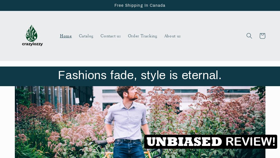
Task: Click the hero image of man with bicycle
Action: point(140,122)
